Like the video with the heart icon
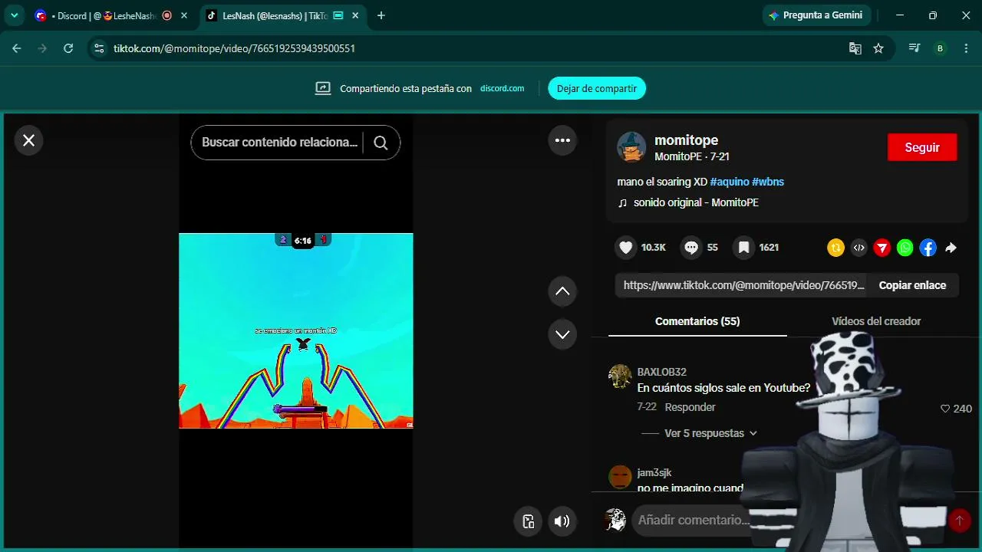The image size is (982, 552). [x=626, y=248]
